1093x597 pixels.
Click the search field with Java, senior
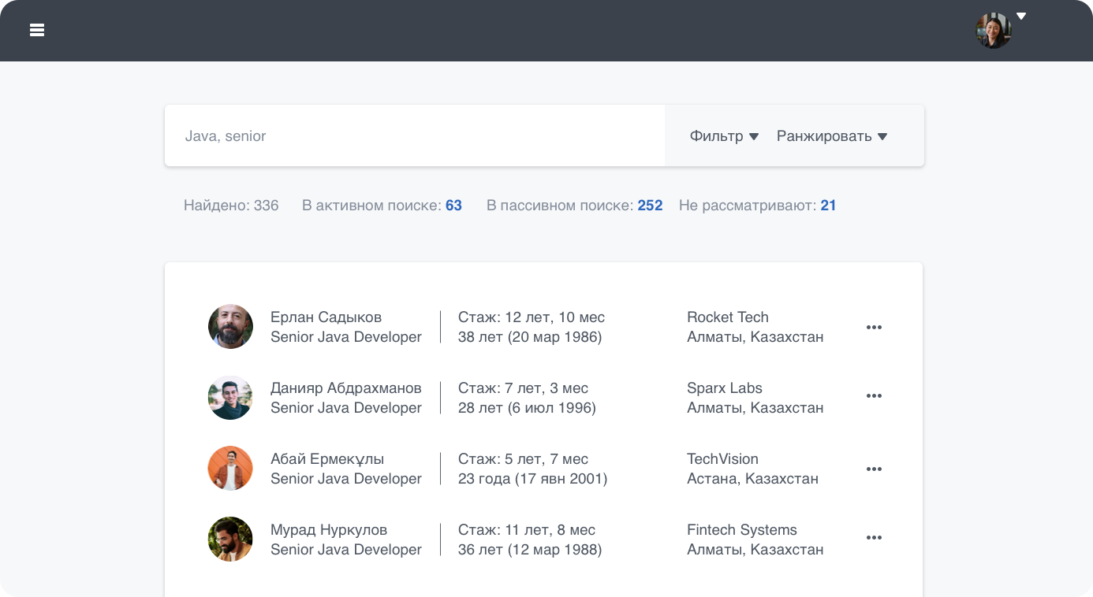[414, 136]
